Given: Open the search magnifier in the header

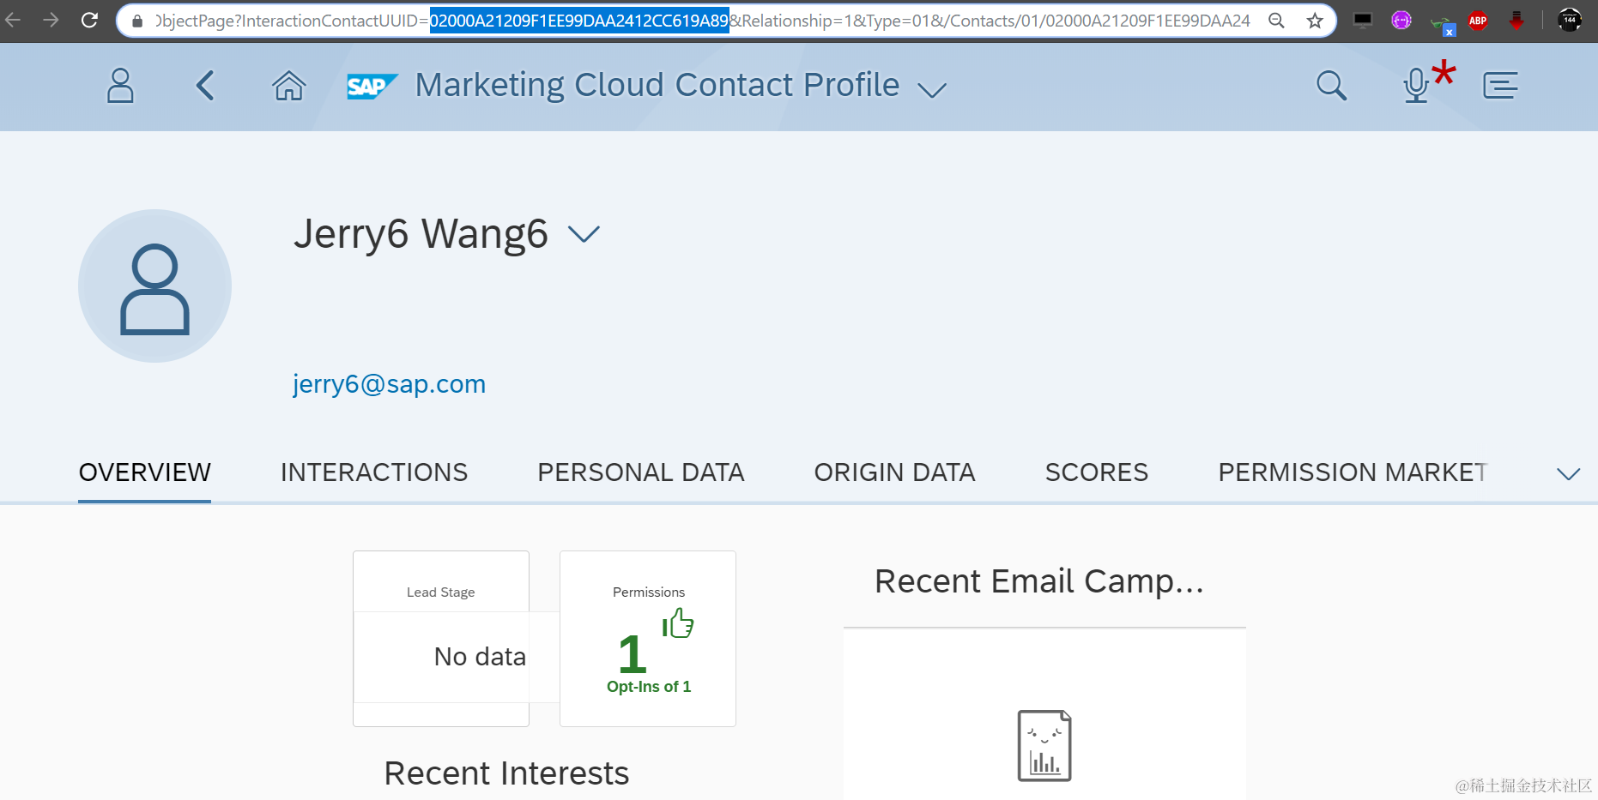Looking at the screenshot, I should (x=1331, y=86).
